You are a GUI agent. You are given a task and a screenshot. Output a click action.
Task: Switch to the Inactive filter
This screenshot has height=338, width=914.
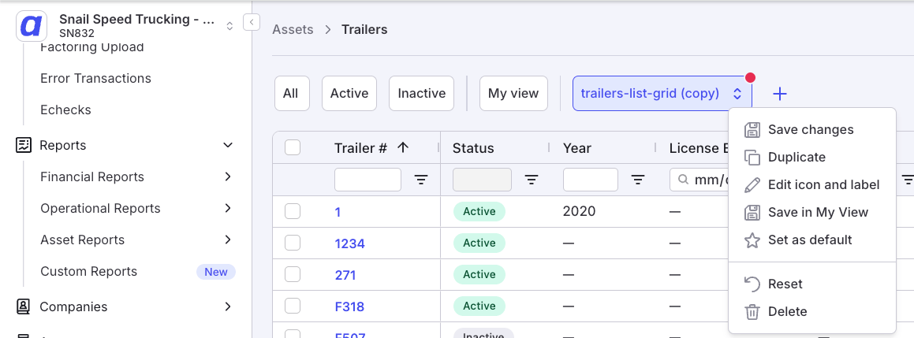(421, 93)
